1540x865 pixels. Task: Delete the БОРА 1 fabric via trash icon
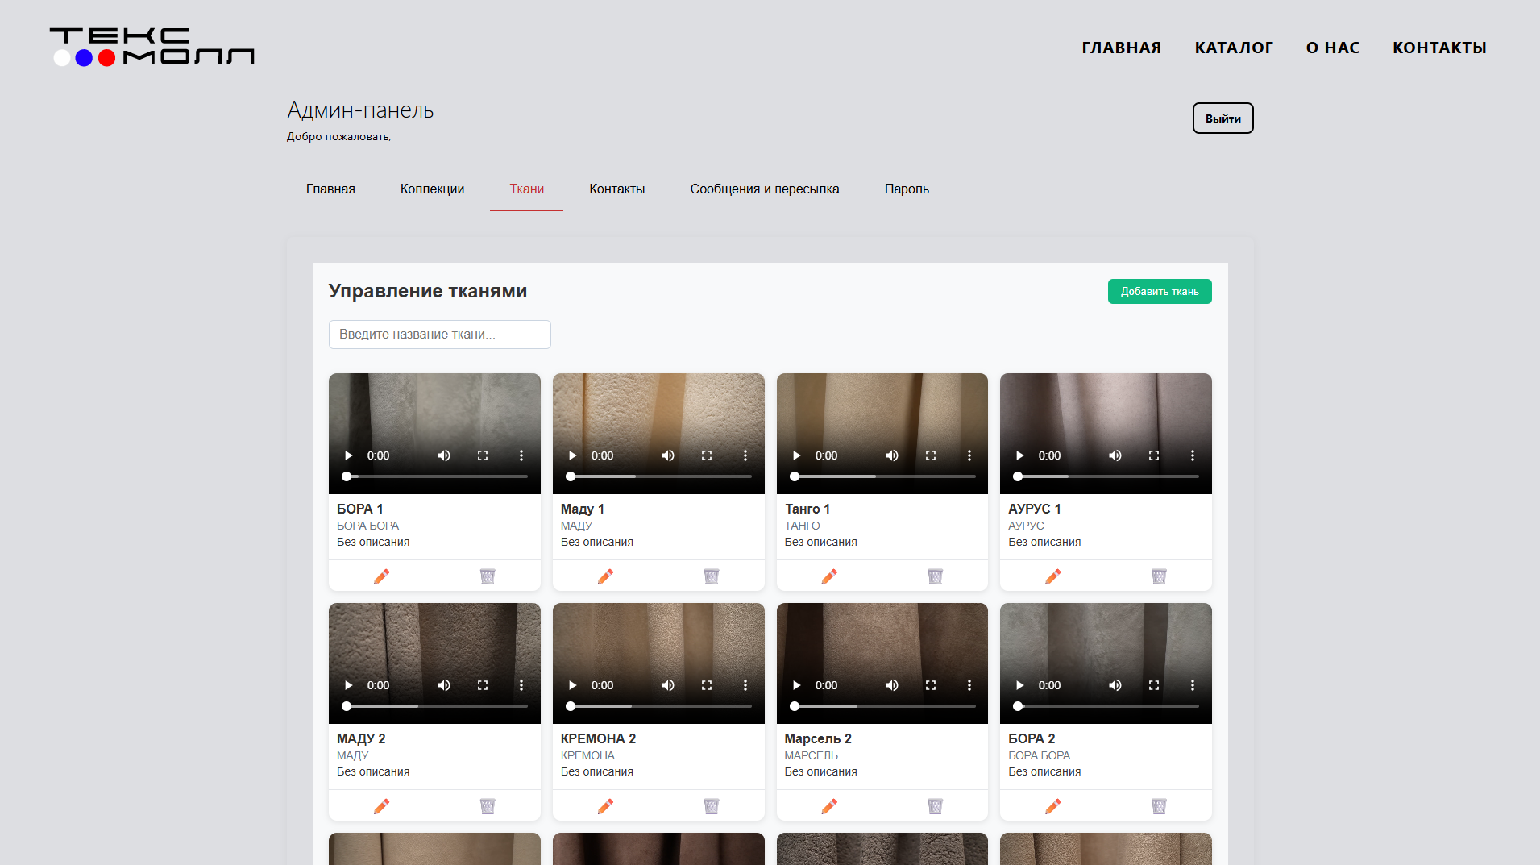point(488,576)
